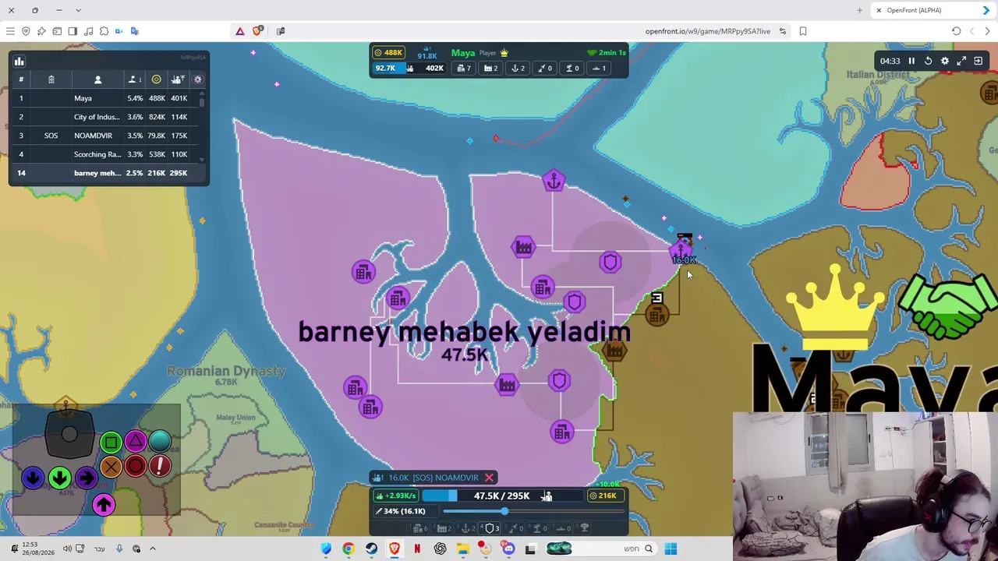Select City of Indus row in leaderboard
Screen dimensions: 998x561
click(x=104, y=117)
